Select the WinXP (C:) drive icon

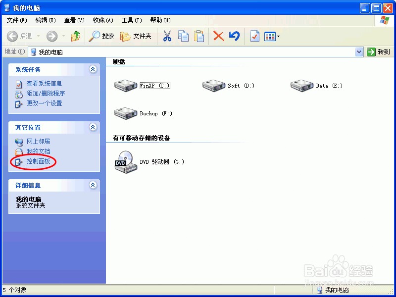tap(126, 86)
